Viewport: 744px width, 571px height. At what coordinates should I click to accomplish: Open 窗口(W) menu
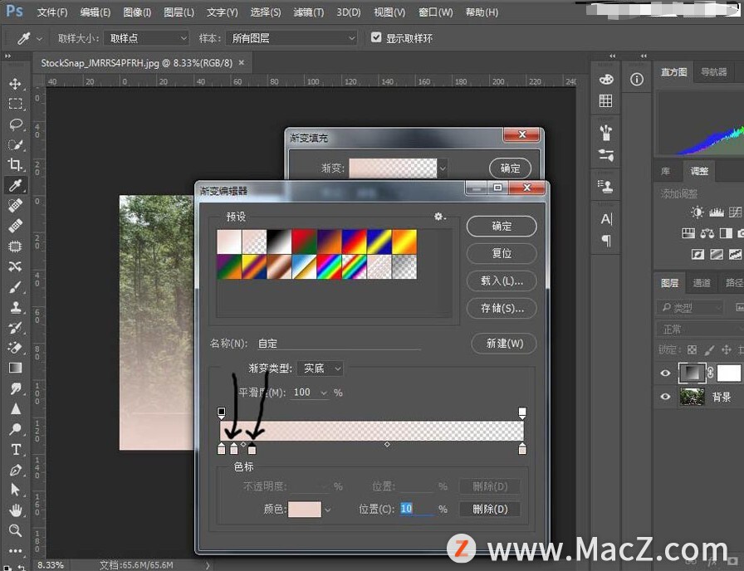click(436, 12)
